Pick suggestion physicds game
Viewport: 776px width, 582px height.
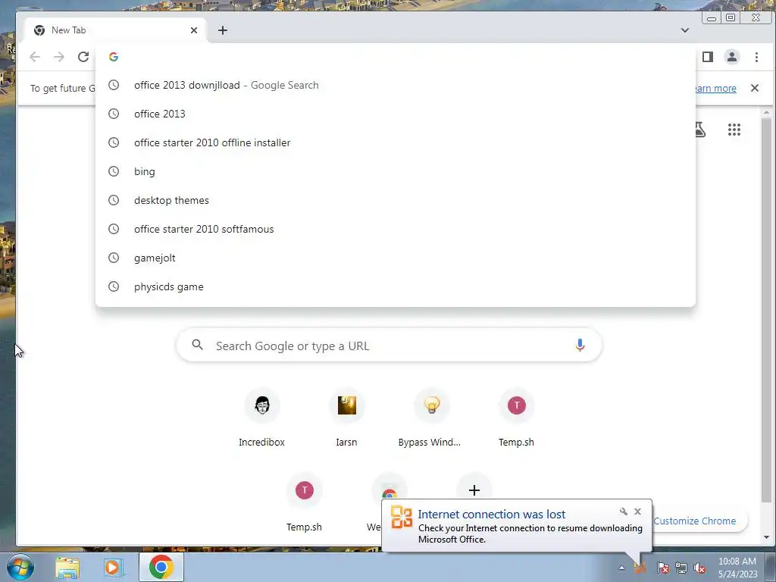(396, 286)
